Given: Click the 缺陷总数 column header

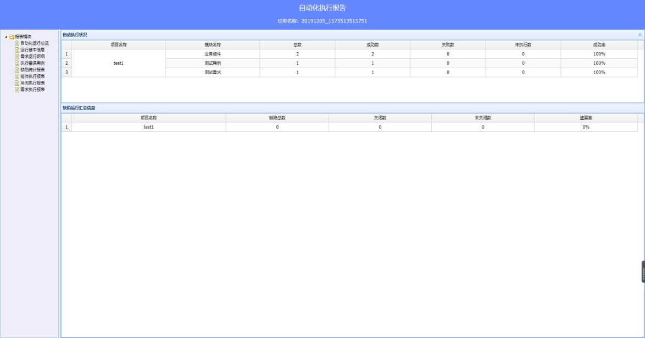Looking at the screenshot, I should [277, 118].
